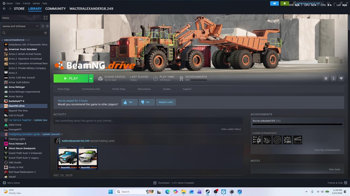Click thumbs up Yes recommendation

(x=130, y=102)
